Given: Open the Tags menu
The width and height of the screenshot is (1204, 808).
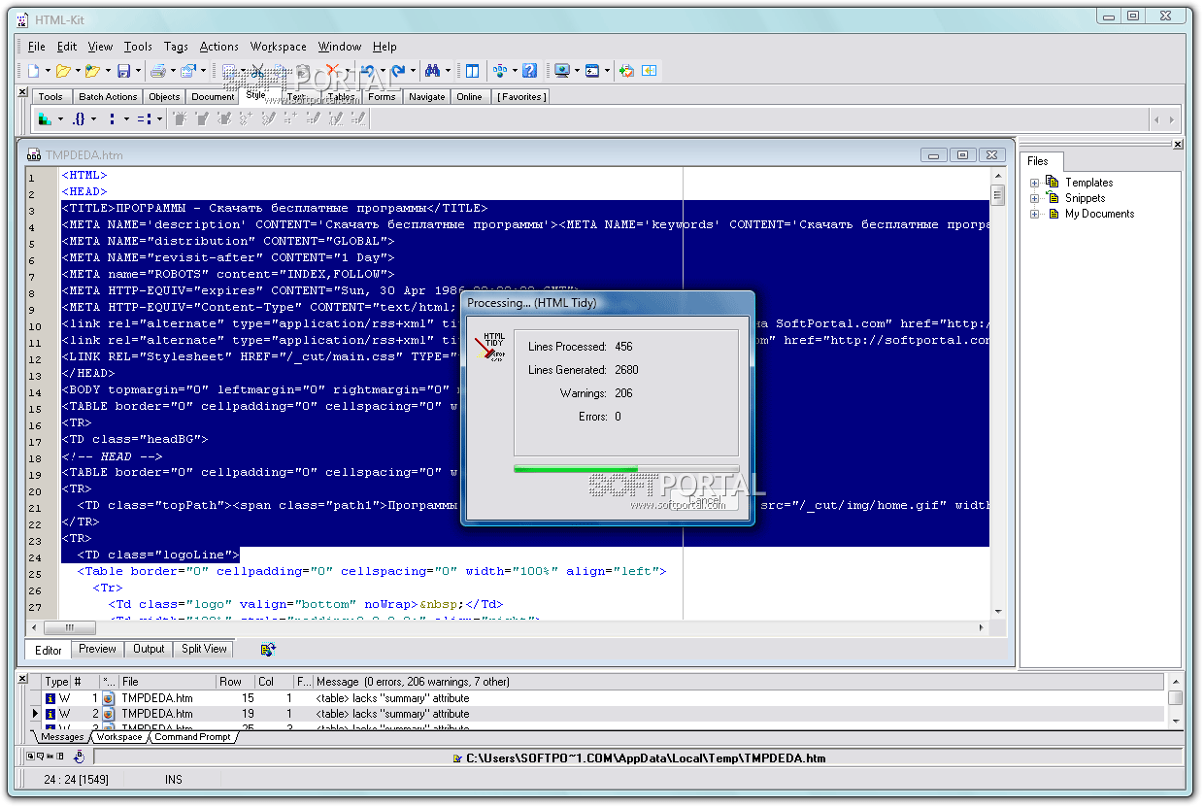Looking at the screenshot, I should point(176,46).
